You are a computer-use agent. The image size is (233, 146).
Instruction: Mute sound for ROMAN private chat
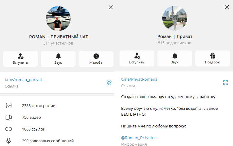pos(58,59)
